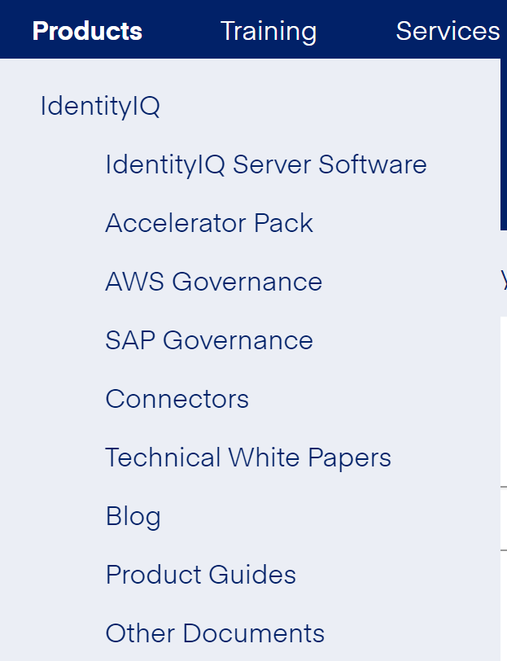Open the Accelerator Pack page
The height and width of the screenshot is (661, 507).
[x=208, y=222]
